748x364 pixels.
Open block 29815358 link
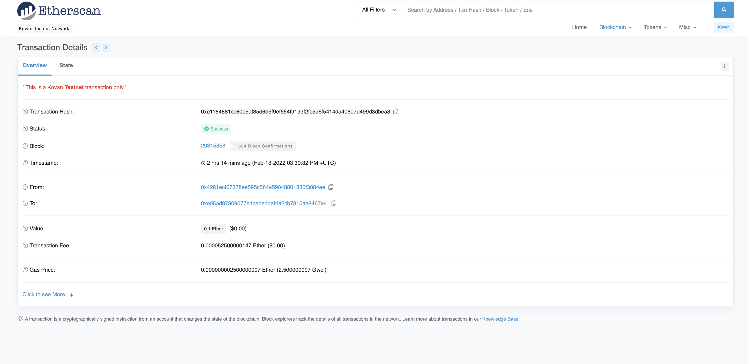tap(213, 146)
